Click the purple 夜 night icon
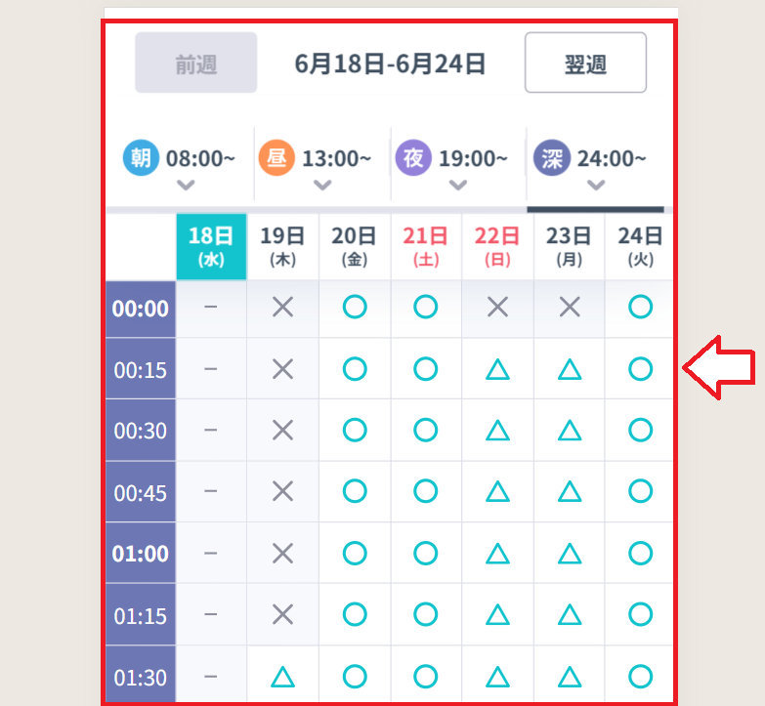The height and width of the screenshot is (706, 765). tap(413, 158)
